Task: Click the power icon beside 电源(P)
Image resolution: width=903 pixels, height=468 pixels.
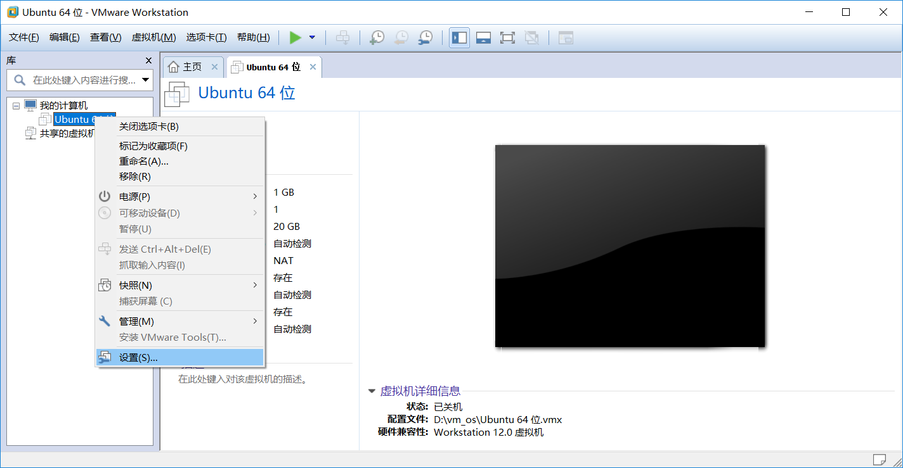Action: pyautogui.click(x=105, y=197)
